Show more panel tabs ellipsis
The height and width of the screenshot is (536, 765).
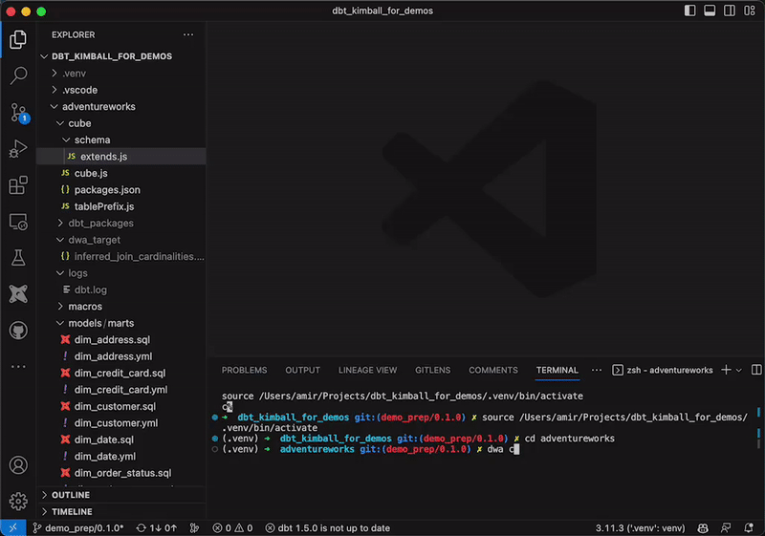coord(596,370)
